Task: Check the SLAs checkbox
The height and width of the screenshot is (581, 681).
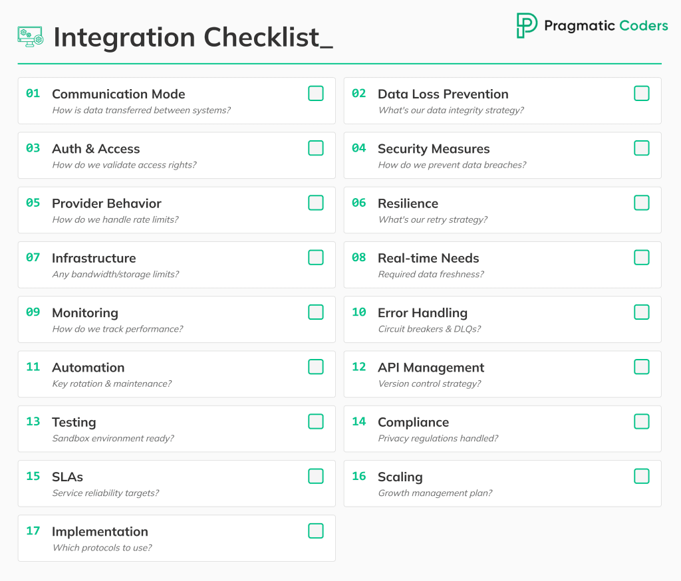Action: (x=316, y=476)
